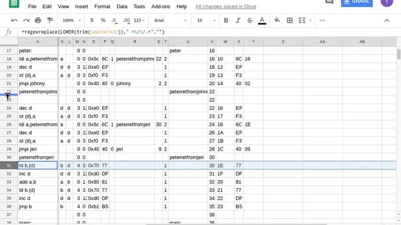Open the font size dropdown
Viewport: 401px width, 225px height.
[206, 21]
